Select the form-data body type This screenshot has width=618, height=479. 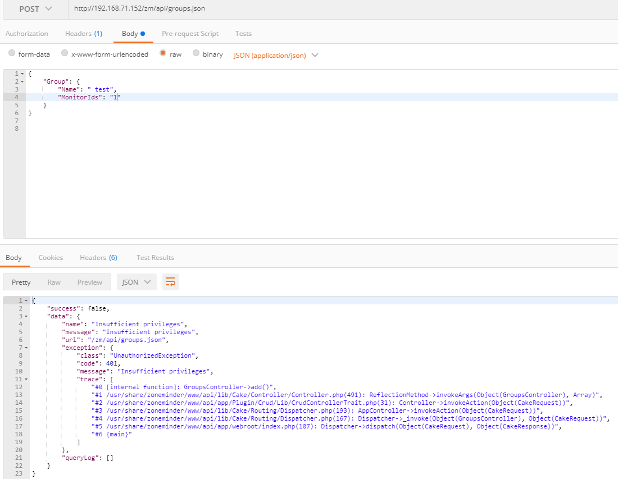pos(12,53)
